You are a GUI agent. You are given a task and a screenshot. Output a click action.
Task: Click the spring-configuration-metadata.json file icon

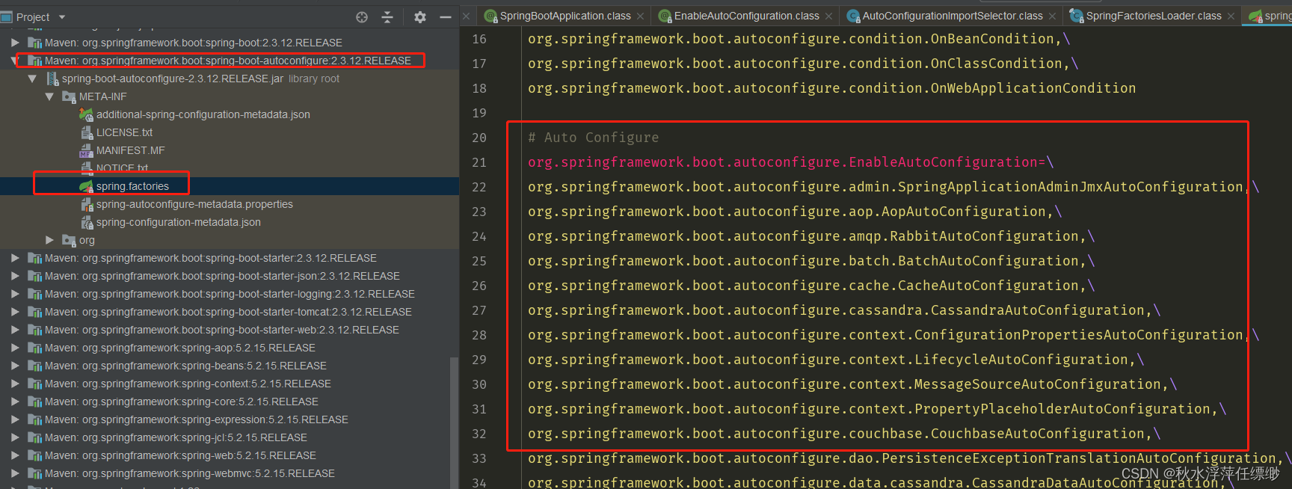tap(87, 222)
